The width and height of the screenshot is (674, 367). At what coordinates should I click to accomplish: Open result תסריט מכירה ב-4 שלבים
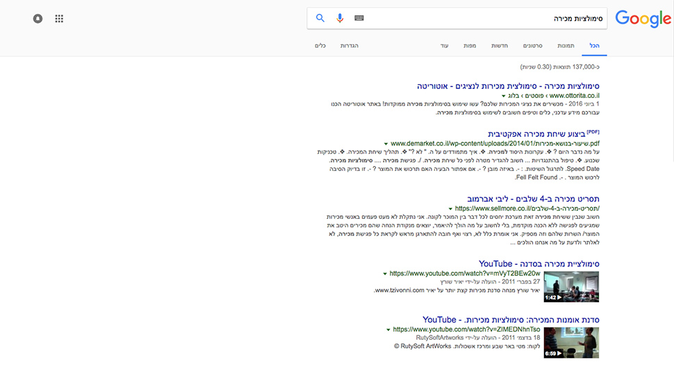click(x=533, y=199)
